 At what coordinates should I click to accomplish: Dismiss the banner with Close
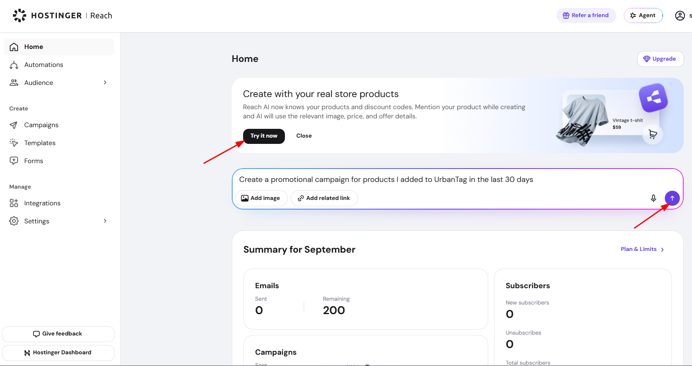click(x=304, y=136)
